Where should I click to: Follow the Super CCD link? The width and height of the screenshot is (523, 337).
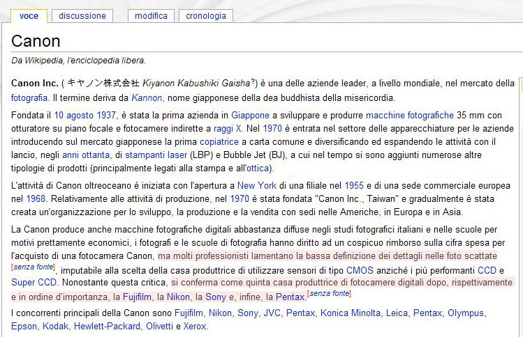point(34,283)
